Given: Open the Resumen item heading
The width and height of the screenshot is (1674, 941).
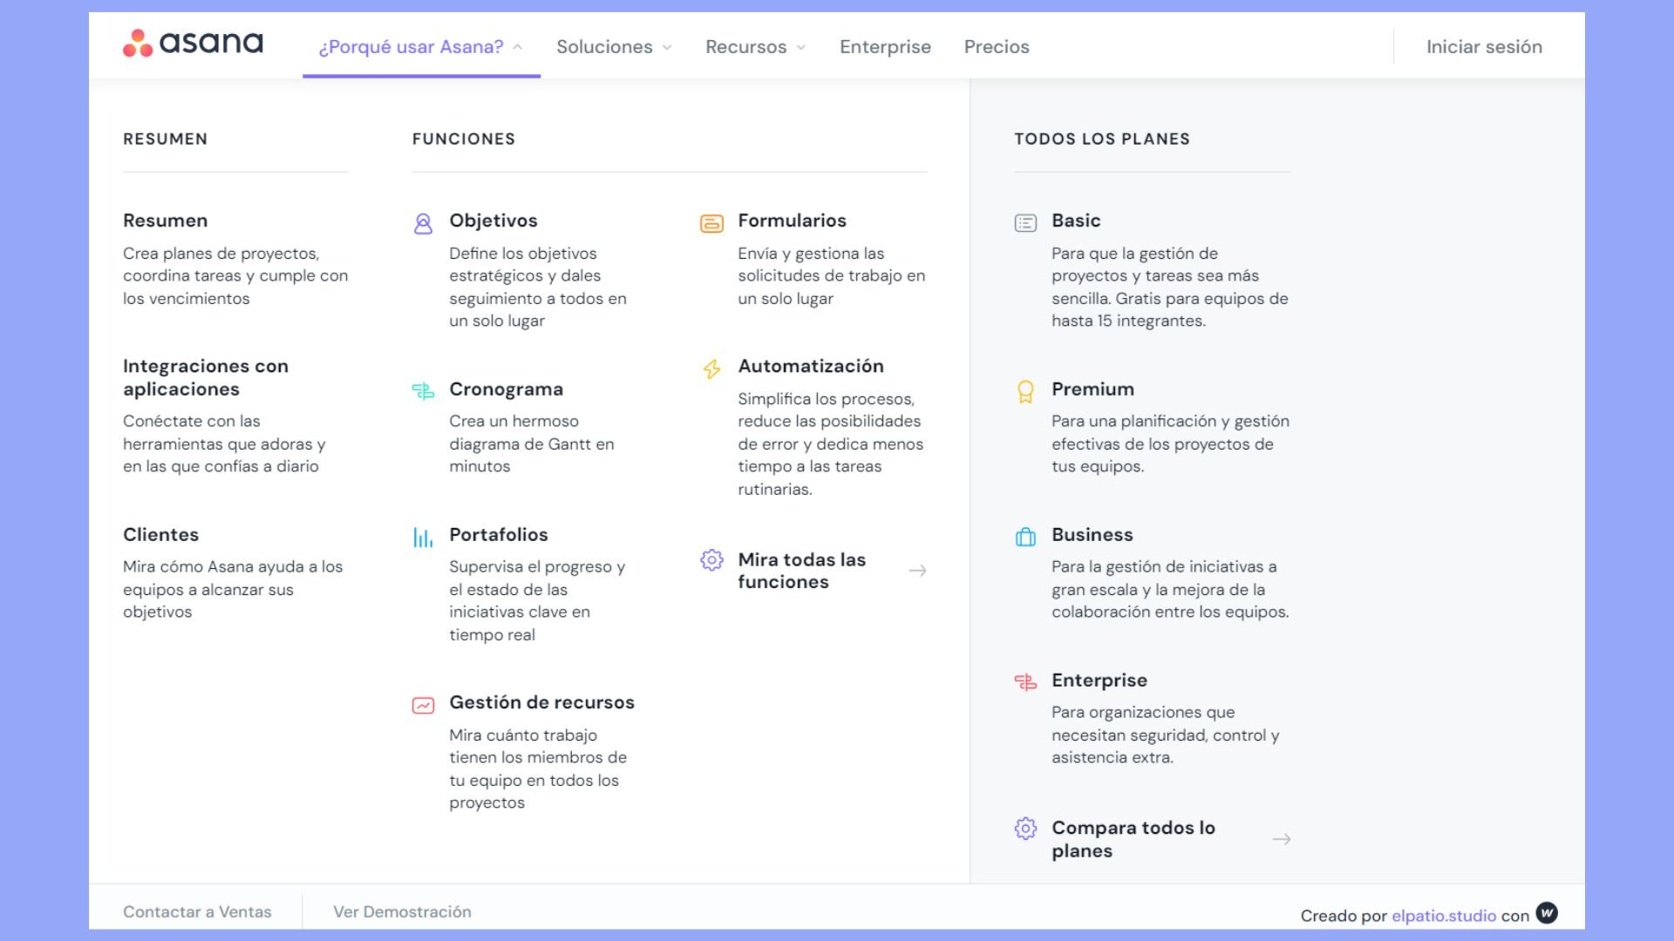Looking at the screenshot, I should coord(165,220).
